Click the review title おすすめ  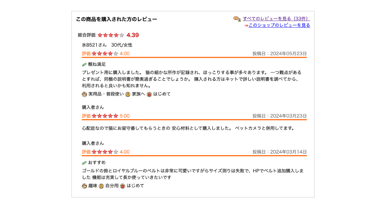[97, 163]
